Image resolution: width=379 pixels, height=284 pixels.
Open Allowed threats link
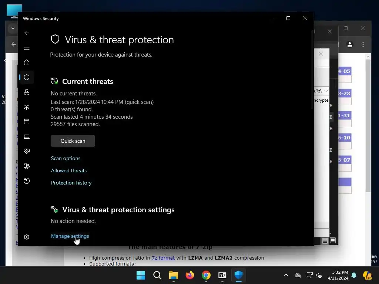coord(68,170)
